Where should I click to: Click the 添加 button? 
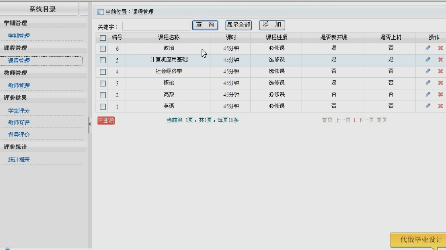272,25
